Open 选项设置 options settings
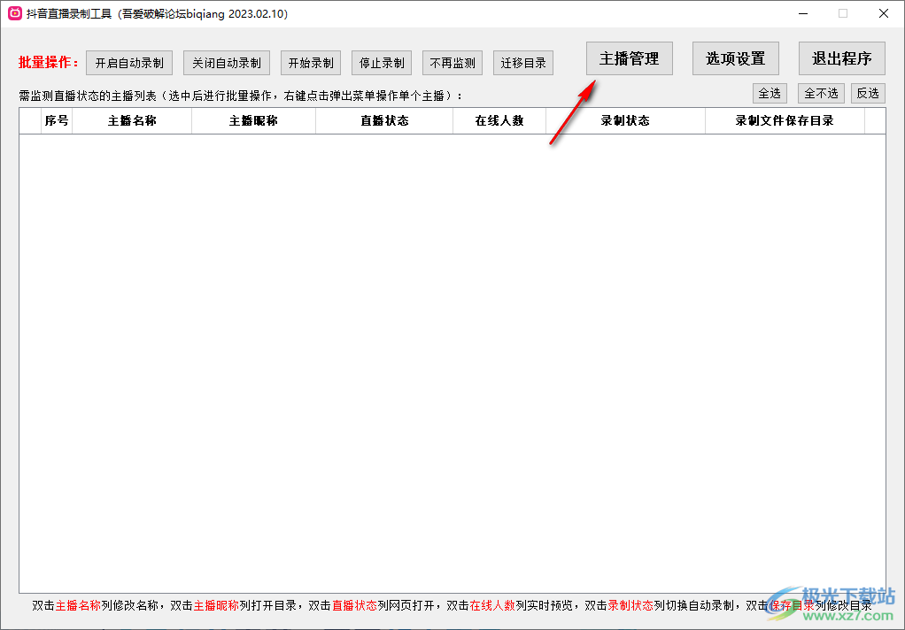This screenshot has height=630, width=905. click(x=735, y=57)
